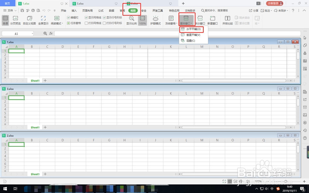
Task: Add a new document tab with plus
Action: point(183,3)
